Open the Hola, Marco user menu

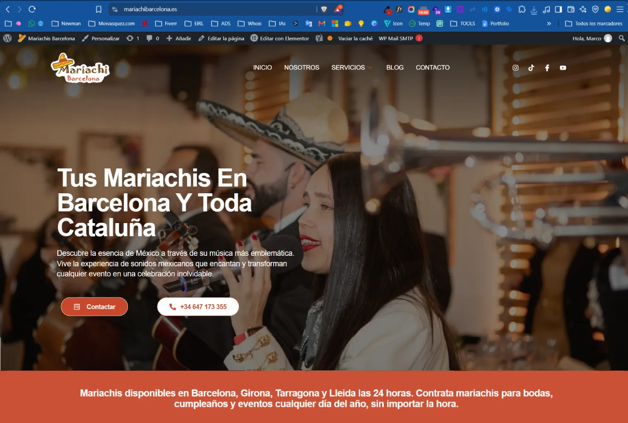pos(592,38)
